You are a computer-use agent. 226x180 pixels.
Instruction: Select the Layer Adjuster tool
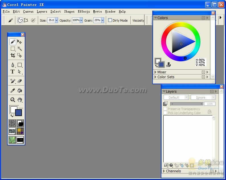(19, 42)
